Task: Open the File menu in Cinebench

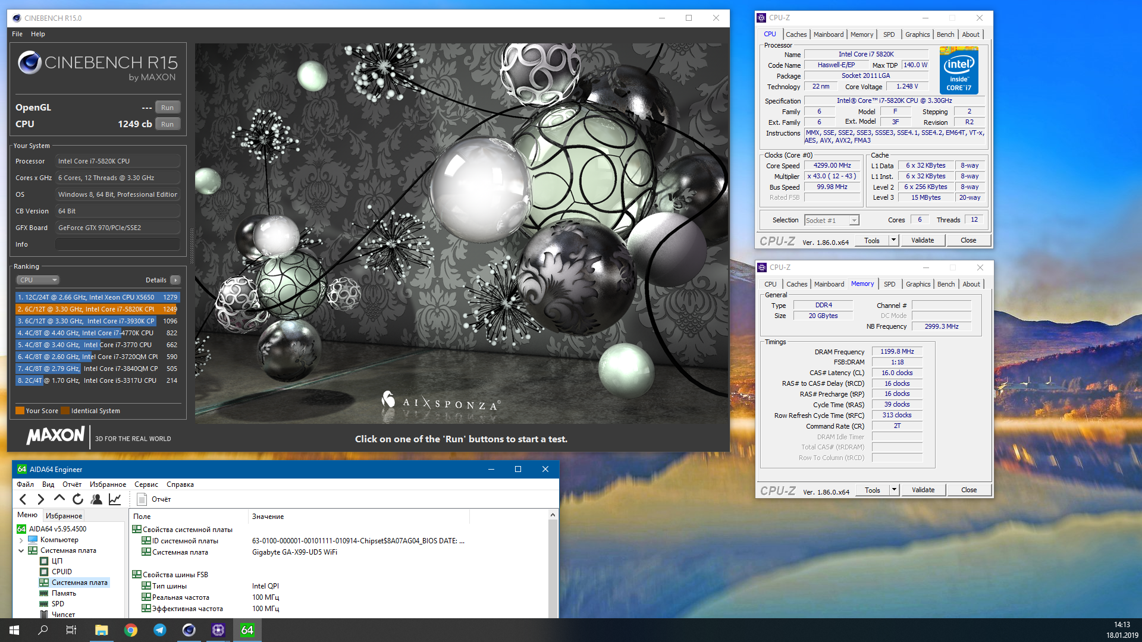Action: 17,34
